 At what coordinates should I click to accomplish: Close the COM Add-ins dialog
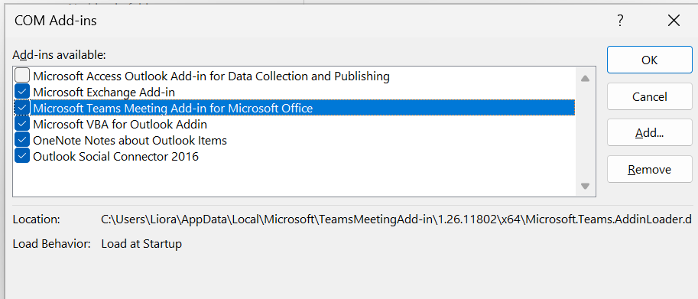tap(674, 21)
